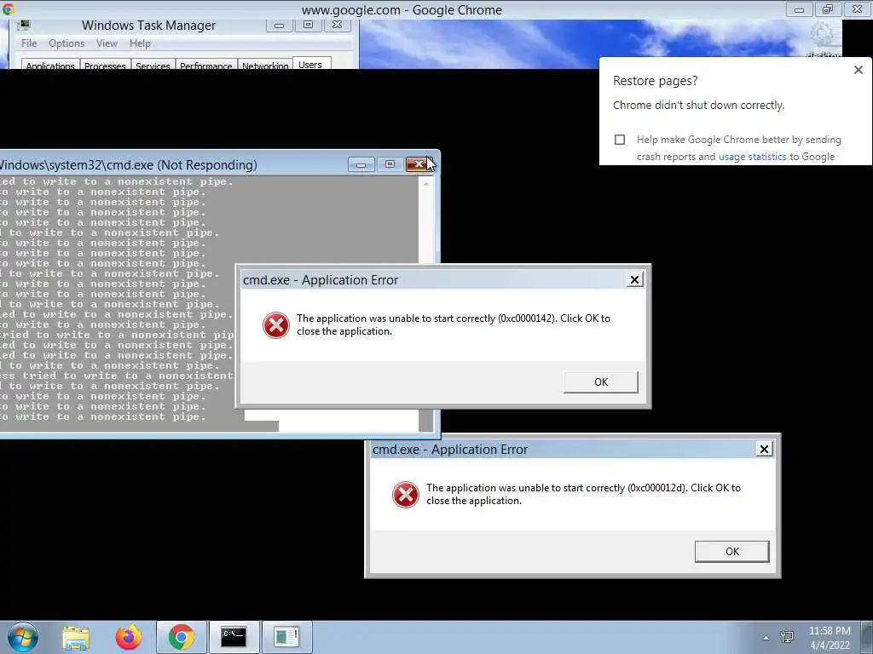The width and height of the screenshot is (873, 654).
Task: Click the Chrome icon in the title bar
Action: click(x=9, y=9)
